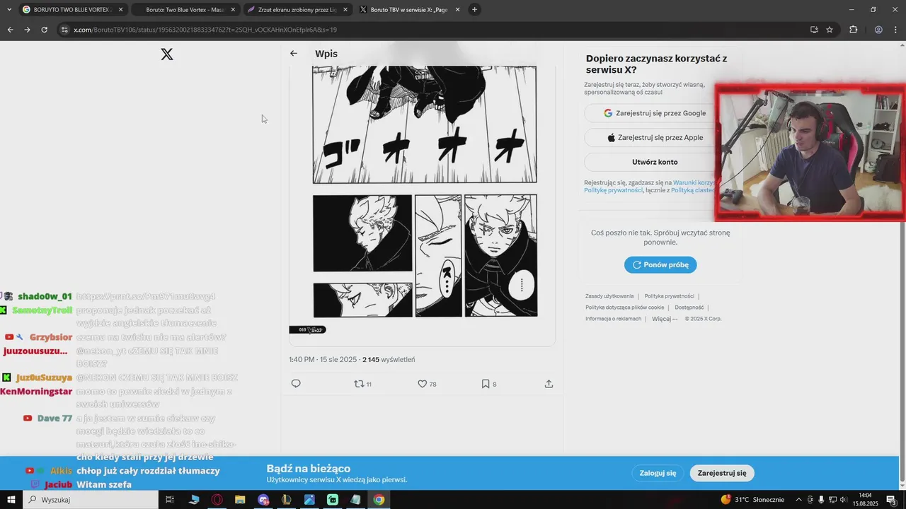This screenshot has width=906, height=509.
Task: Open the reply comment icon under the post
Action: [296, 384]
